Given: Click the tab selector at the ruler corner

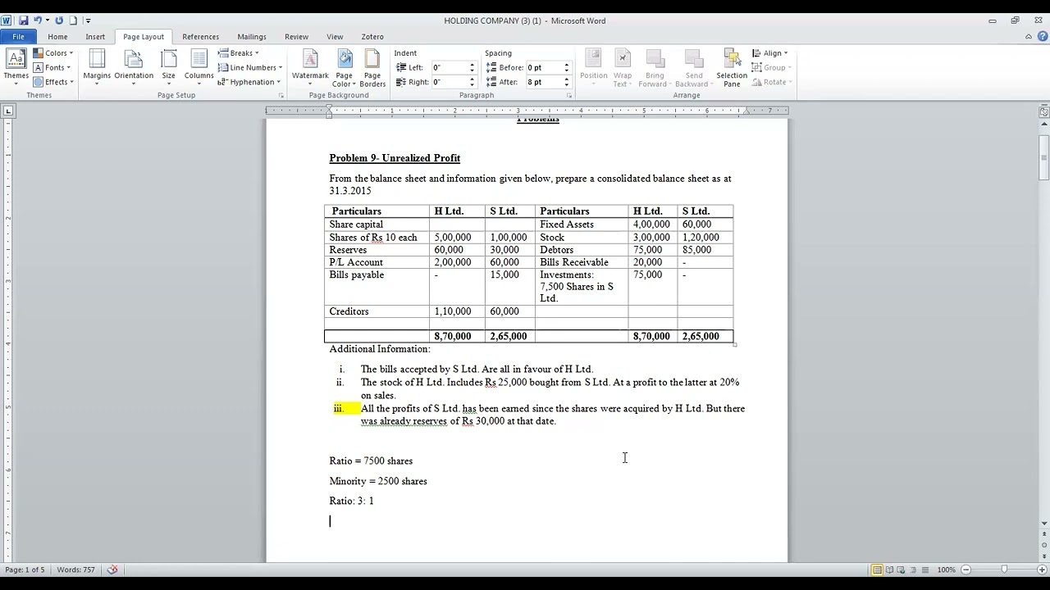Looking at the screenshot, I should point(8,111).
